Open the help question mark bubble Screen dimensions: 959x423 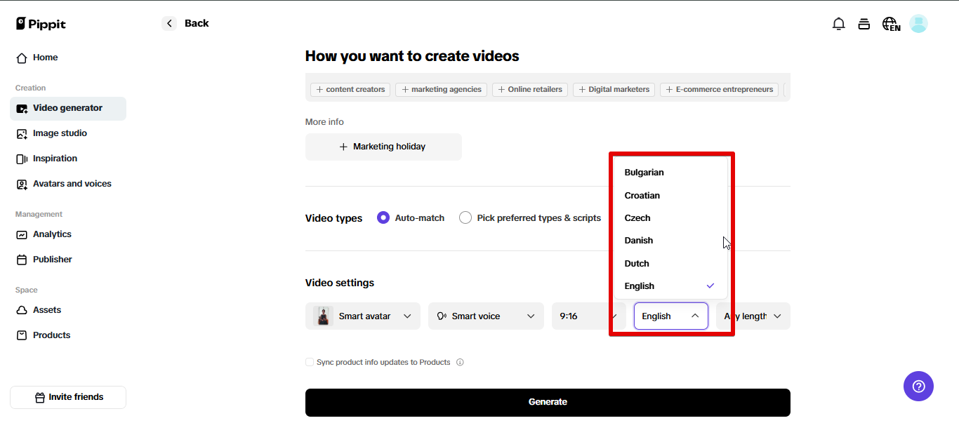tap(918, 386)
